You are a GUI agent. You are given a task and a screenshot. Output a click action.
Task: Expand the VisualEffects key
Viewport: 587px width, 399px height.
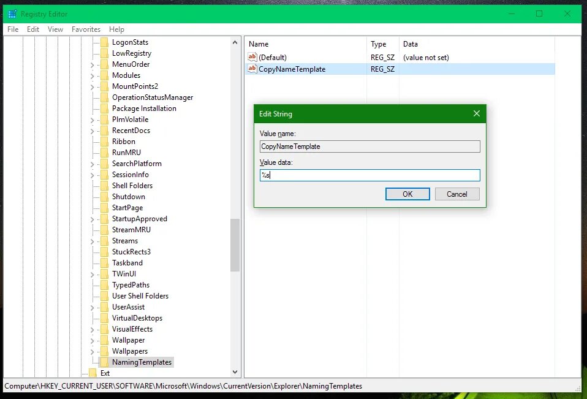pyautogui.click(x=92, y=329)
